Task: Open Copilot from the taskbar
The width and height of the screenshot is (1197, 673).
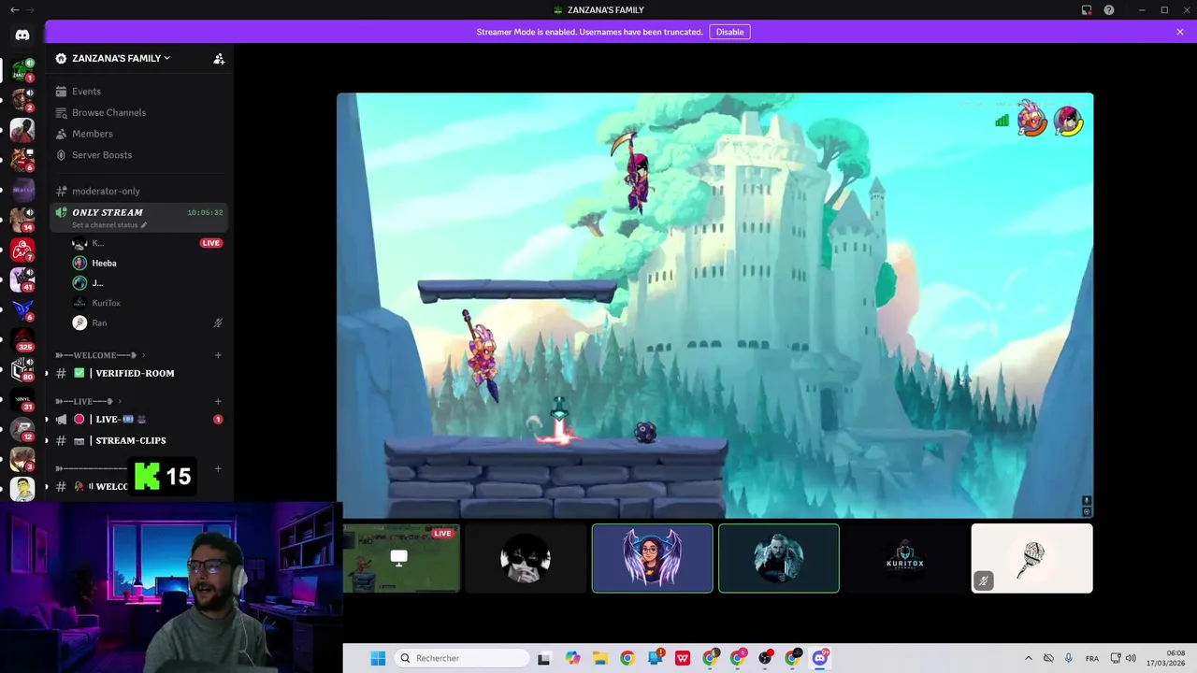Action: pyautogui.click(x=572, y=658)
